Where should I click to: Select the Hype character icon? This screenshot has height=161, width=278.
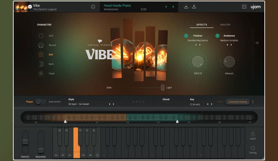tap(41, 73)
